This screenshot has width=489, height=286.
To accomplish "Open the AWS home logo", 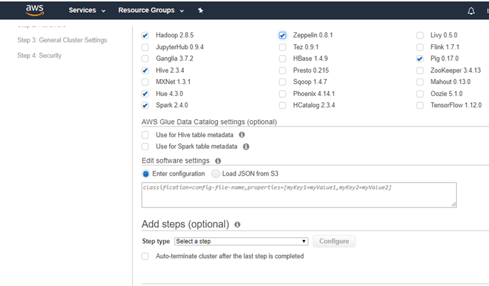I will click(35, 11).
